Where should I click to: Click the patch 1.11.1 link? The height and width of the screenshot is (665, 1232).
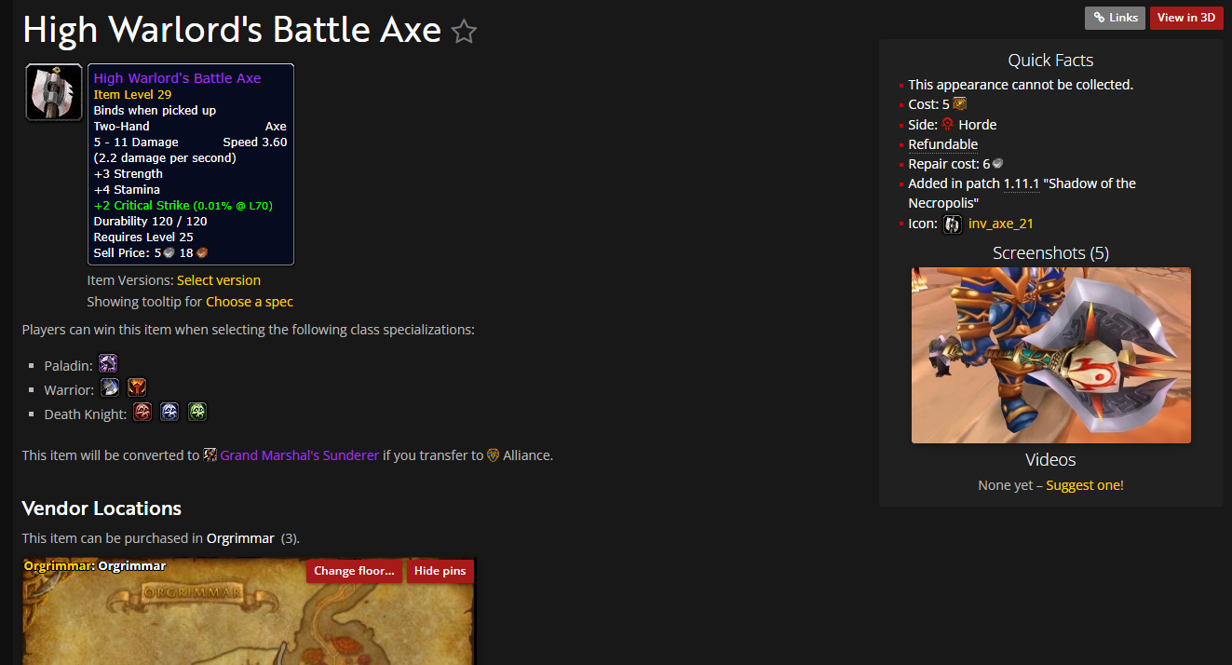click(x=1021, y=183)
